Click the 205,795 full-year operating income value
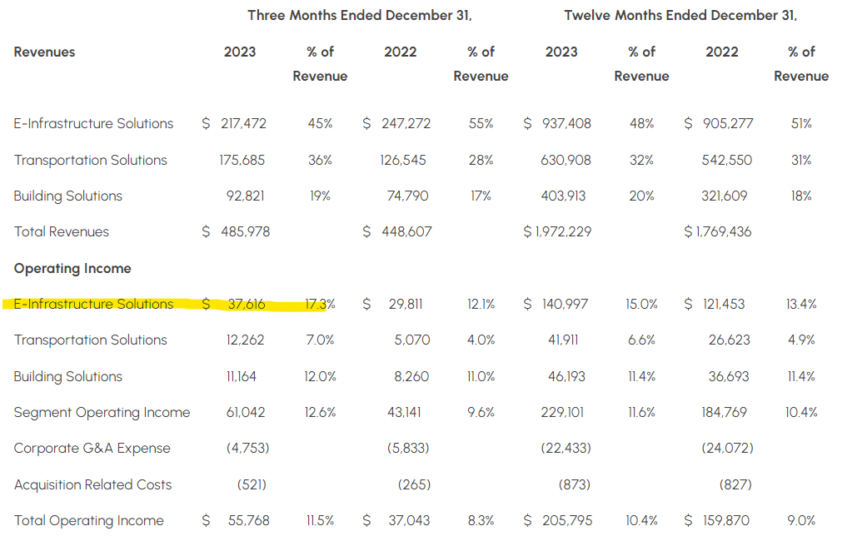 [566, 521]
